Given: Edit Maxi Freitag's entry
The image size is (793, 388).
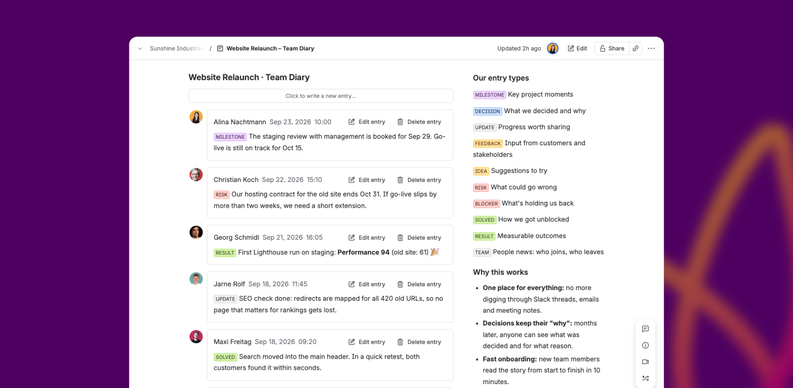Looking at the screenshot, I should [x=367, y=342].
